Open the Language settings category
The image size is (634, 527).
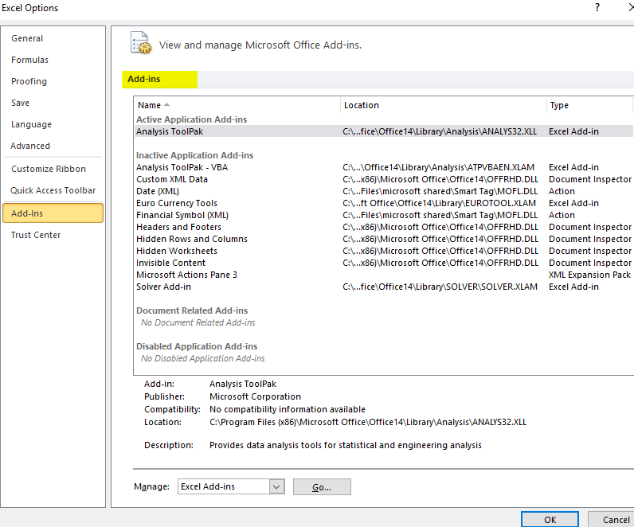coord(31,124)
